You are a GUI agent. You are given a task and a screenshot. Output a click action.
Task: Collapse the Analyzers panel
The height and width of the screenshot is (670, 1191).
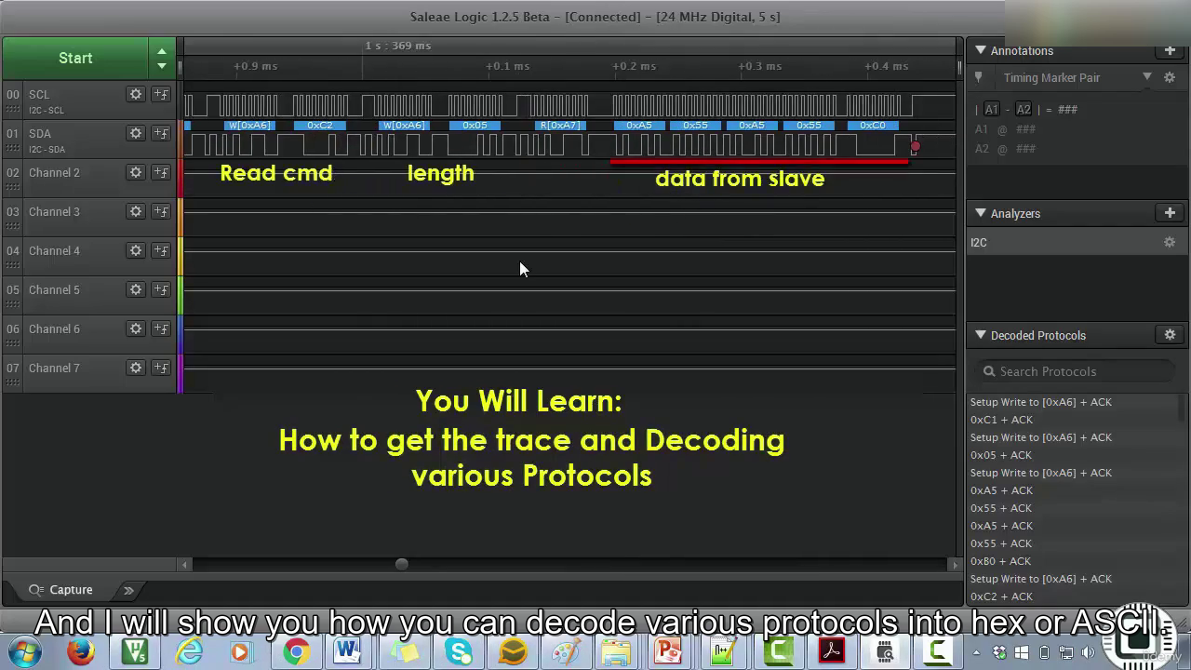click(980, 213)
